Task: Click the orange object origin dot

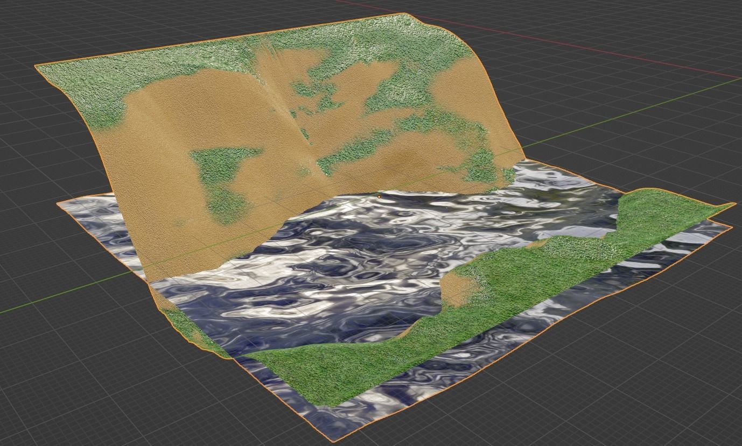Action: 379,197
